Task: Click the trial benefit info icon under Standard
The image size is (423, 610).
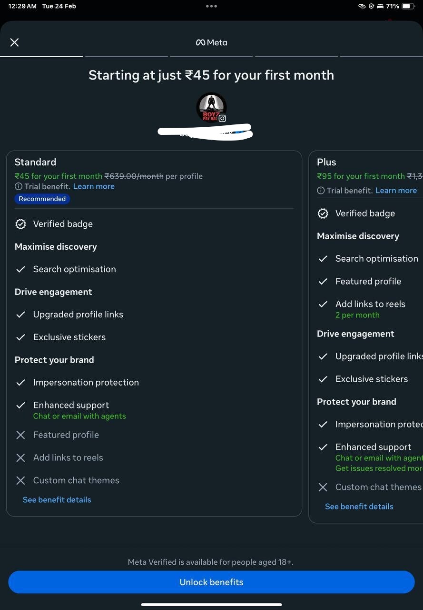Action: (x=19, y=186)
